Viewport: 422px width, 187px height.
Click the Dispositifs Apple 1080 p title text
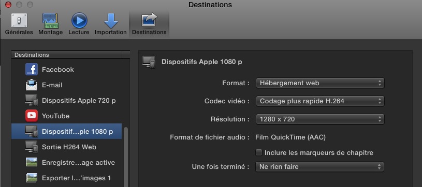pos(201,62)
